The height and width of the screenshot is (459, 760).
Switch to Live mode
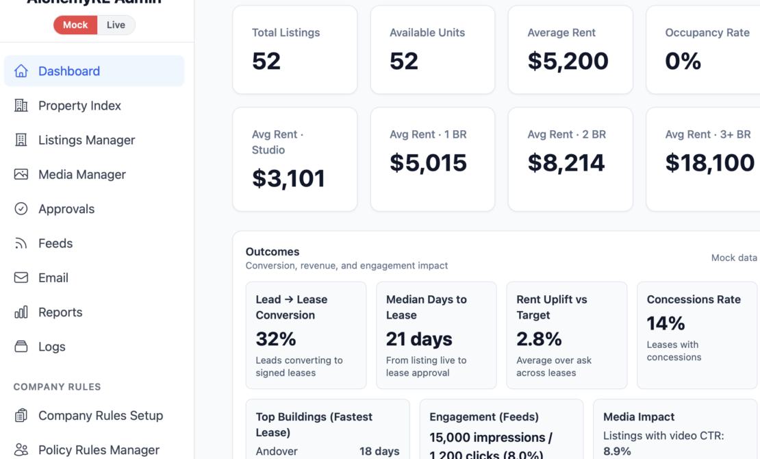click(x=116, y=25)
